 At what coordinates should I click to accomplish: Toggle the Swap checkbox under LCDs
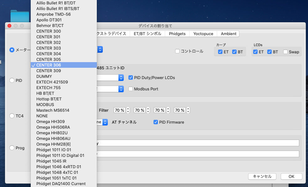[285, 52]
